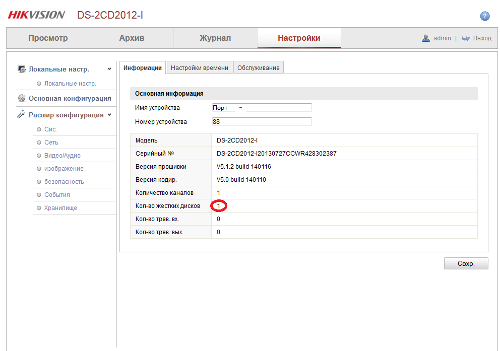Click encoder version V5.0 build 140110

[x=241, y=180]
